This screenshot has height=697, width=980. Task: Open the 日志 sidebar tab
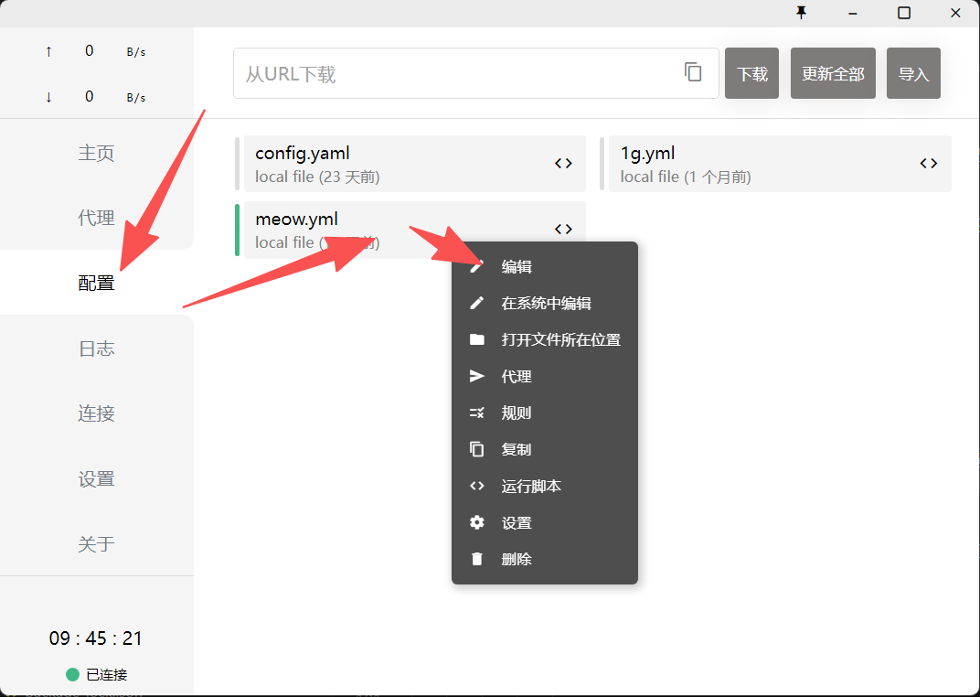point(96,348)
